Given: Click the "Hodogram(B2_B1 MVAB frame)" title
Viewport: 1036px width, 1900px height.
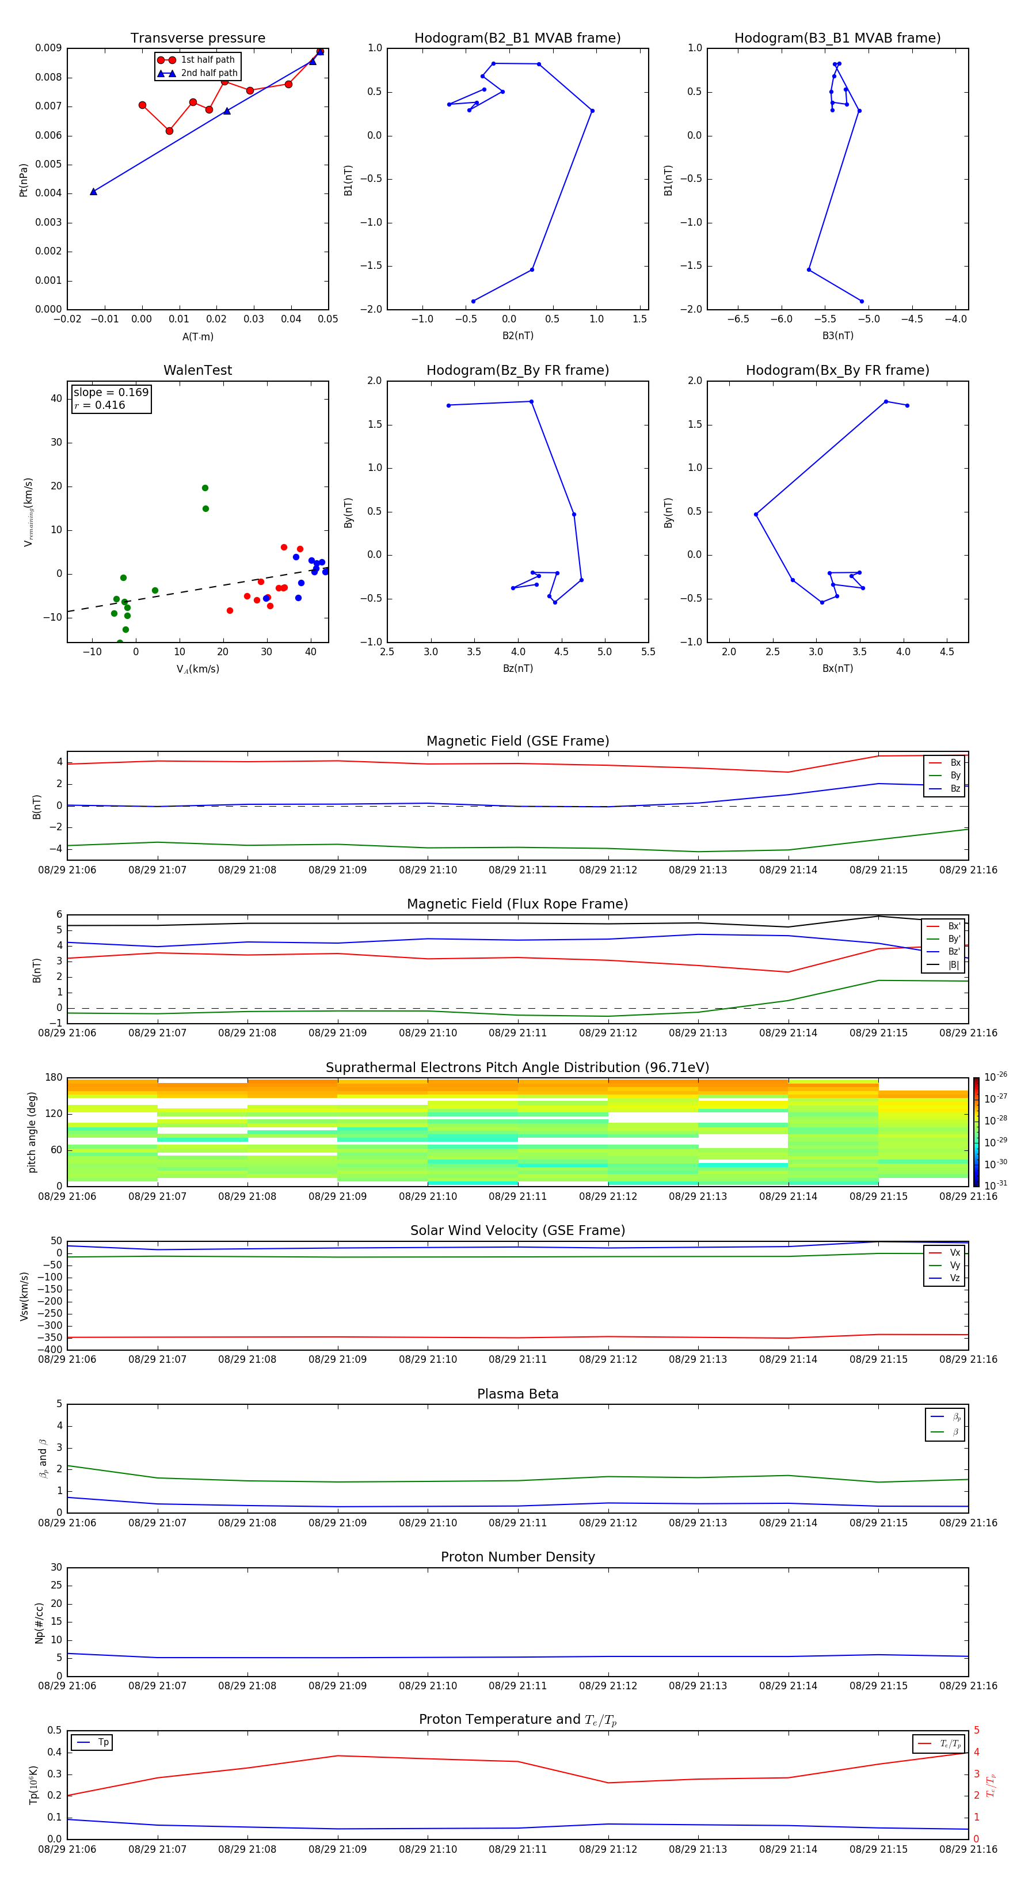Looking at the screenshot, I should (x=517, y=37).
